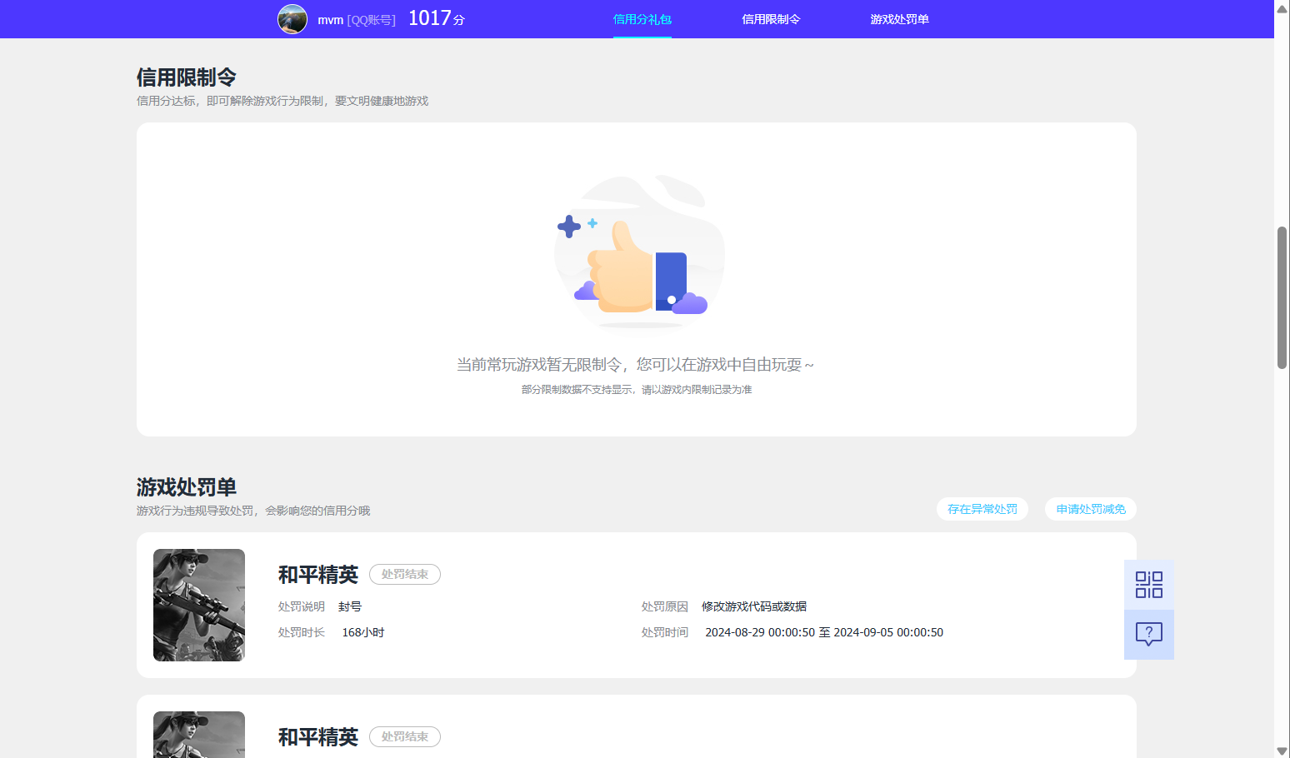The width and height of the screenshot is (1290, 758).
Task: Click 存在异常处罚 button
Action: tap(982, 509)
